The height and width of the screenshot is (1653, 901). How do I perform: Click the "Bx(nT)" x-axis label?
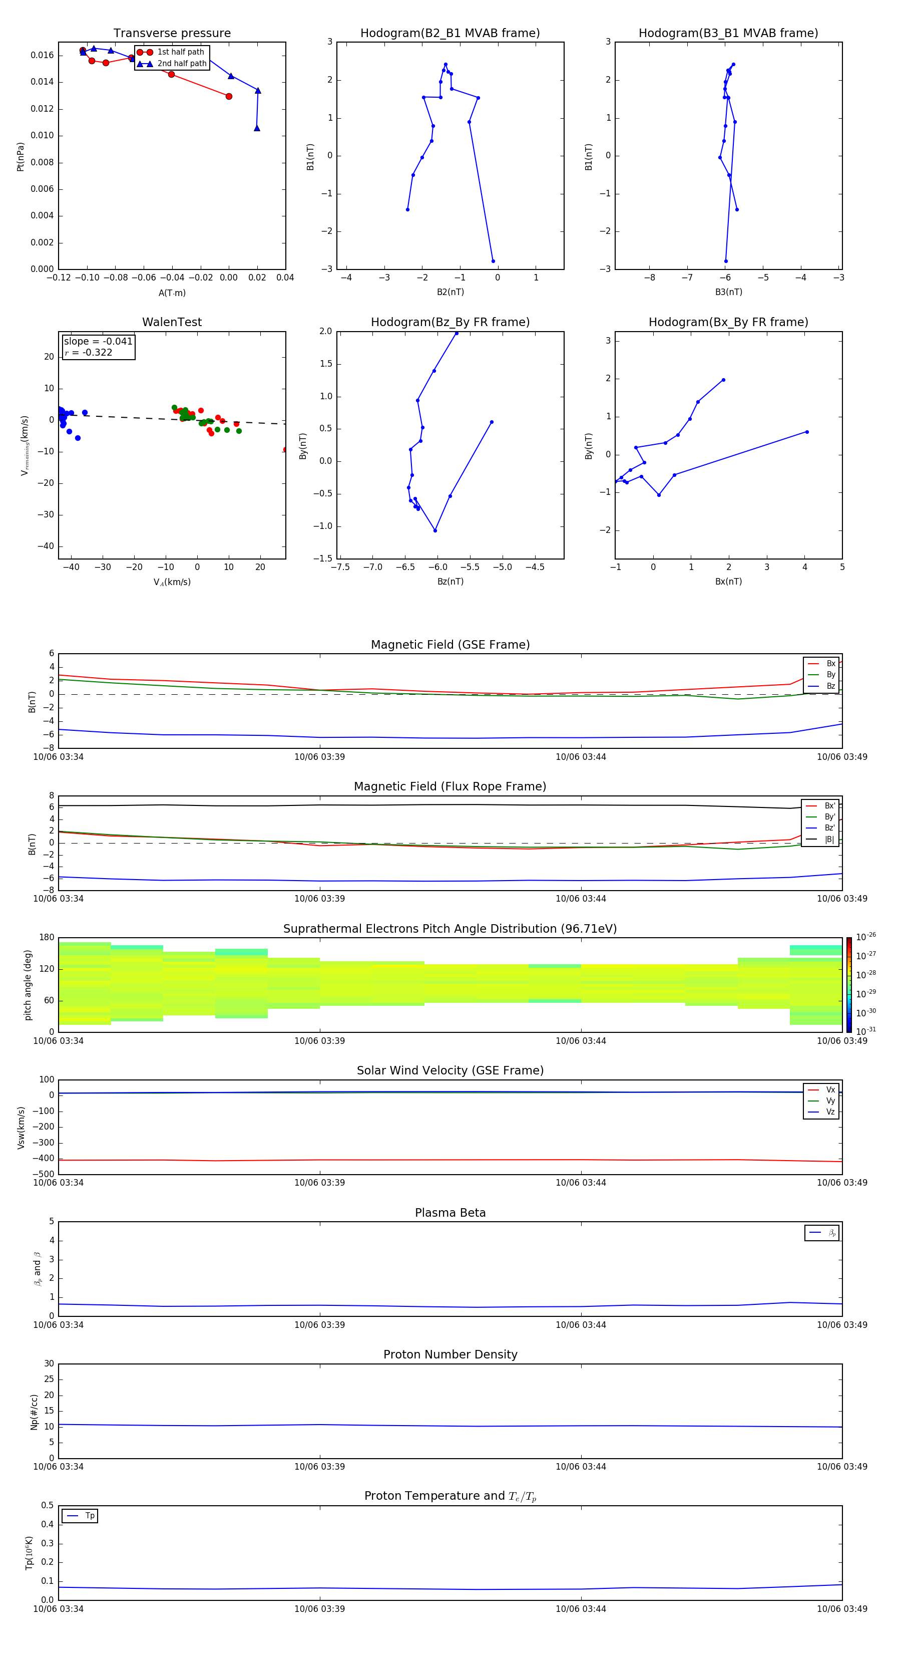coord(728,582)
